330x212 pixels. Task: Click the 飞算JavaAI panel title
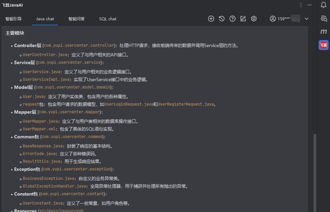click(x=12, y=5)
